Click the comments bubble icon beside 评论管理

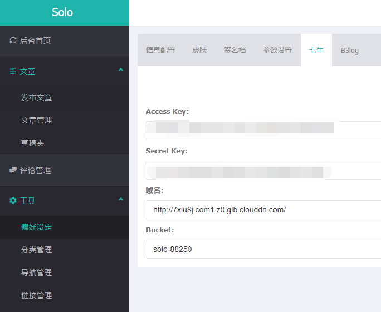[13, 170]
